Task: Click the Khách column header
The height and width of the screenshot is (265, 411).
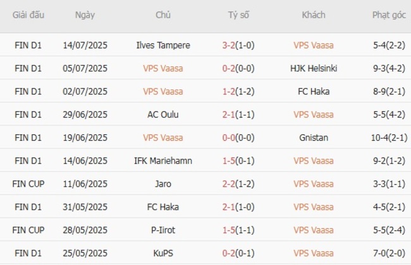Action: tap(314, 15)
